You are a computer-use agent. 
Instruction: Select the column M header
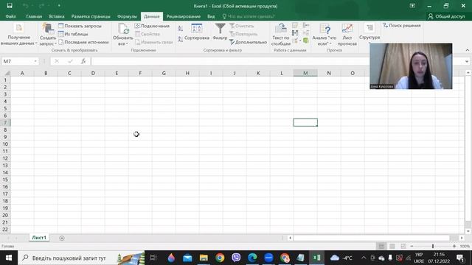coord(305,73)
